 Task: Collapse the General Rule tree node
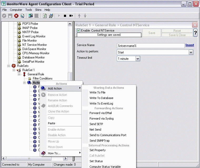coord(19,74)
